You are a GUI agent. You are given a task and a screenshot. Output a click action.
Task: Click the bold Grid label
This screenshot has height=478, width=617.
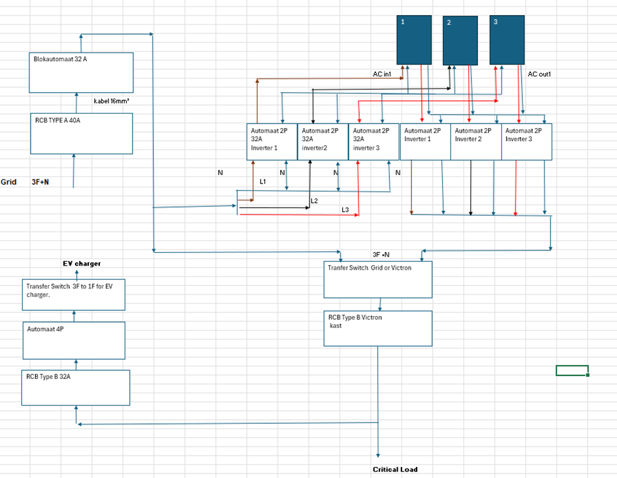point(8,182)
